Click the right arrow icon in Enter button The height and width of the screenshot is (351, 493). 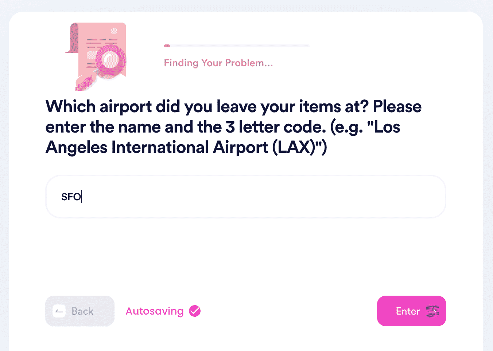click(x=432, y=311)
